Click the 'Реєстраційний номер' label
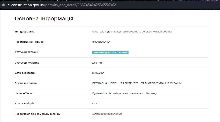Image resolution: width=220 pixels, height=122 pixels. [29, 42]
